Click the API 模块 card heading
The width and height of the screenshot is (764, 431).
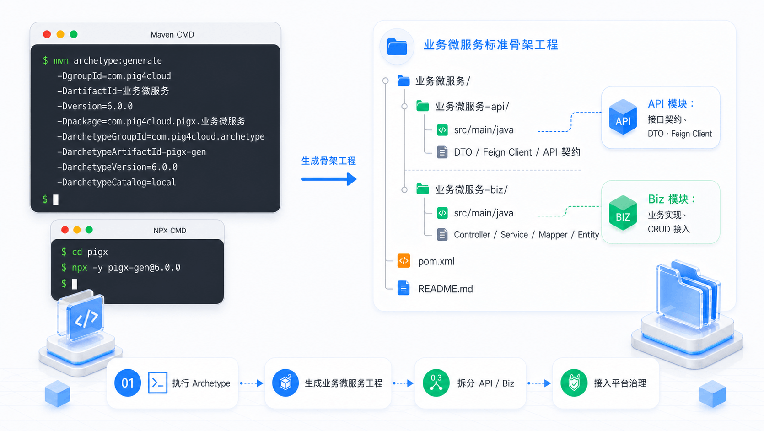671,104
